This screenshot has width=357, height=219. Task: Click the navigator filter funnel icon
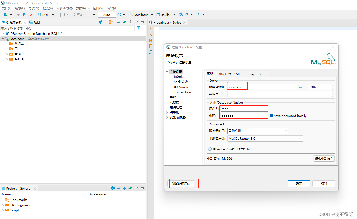point(139,28)
